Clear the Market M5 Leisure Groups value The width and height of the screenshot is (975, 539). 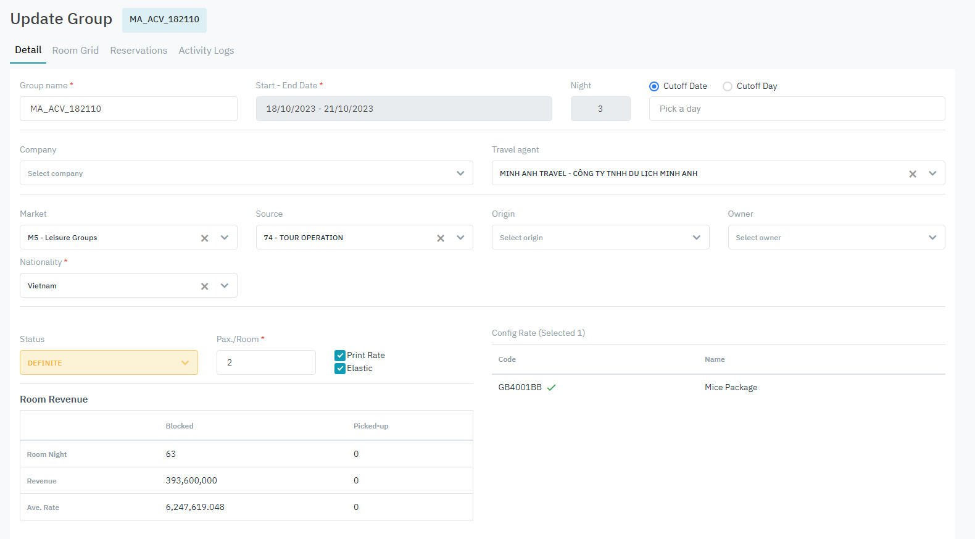(204, 238)
